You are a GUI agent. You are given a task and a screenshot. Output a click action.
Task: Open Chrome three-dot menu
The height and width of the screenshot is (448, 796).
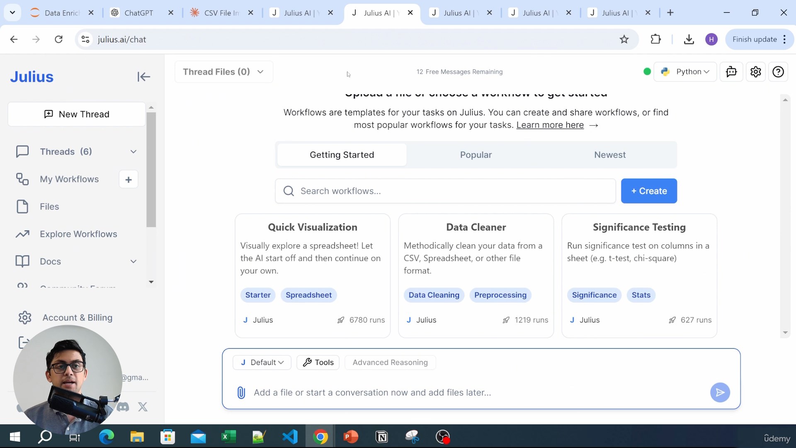coord(784,39)
